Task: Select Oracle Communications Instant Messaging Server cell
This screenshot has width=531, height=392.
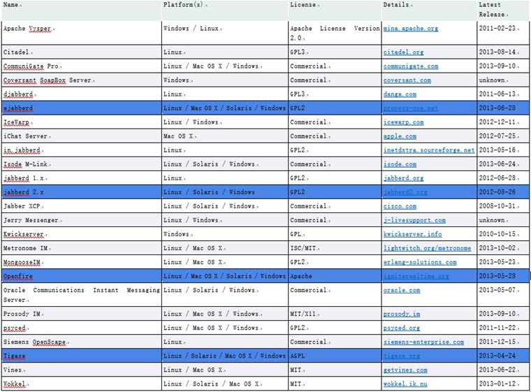Action: coord(82,295)
